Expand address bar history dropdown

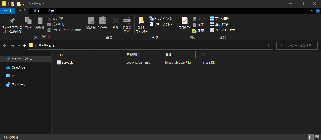point(261,46)
